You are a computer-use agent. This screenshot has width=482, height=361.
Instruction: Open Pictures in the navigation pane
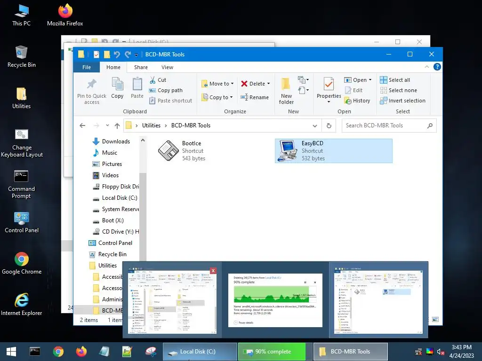(x=107, y=164)
